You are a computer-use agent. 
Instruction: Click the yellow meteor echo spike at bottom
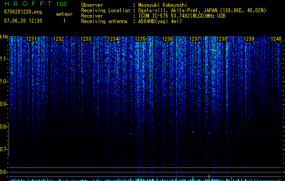[209, 177]
